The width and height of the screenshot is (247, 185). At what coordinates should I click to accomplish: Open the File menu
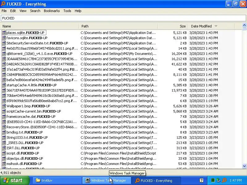tap(4, 11)
